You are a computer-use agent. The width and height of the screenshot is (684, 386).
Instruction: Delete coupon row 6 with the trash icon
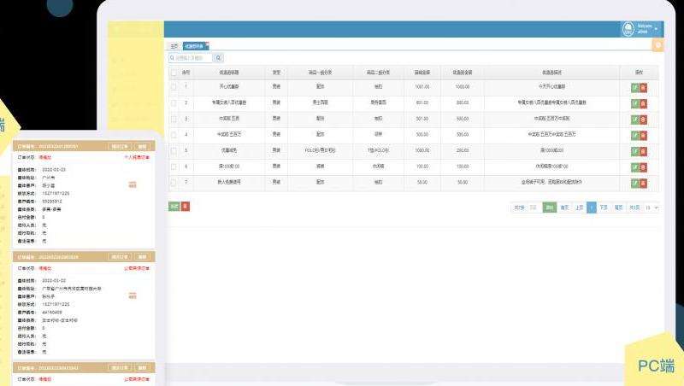[643, 167]
